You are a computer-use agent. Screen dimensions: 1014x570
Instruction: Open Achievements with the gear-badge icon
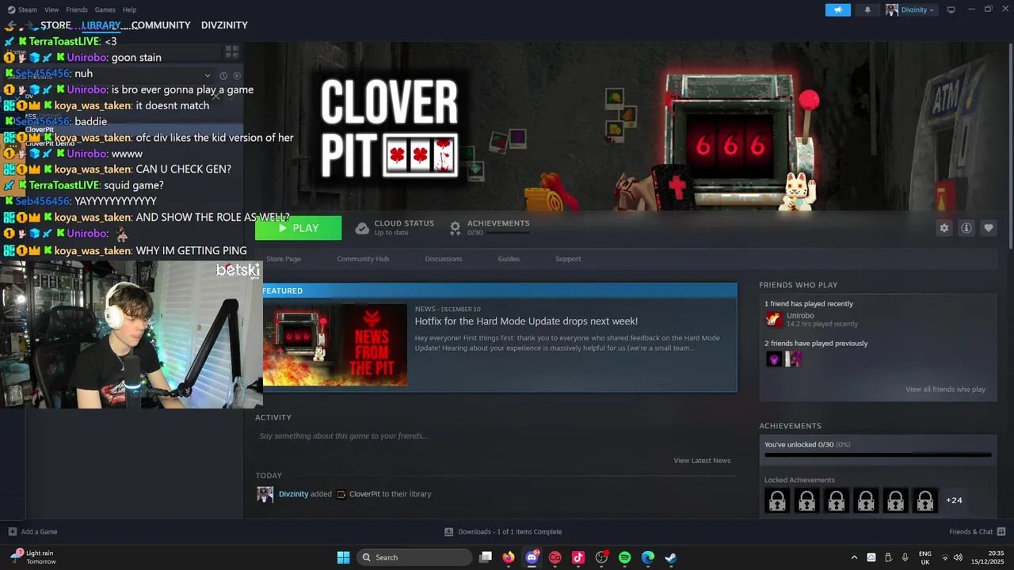point(456,228)
